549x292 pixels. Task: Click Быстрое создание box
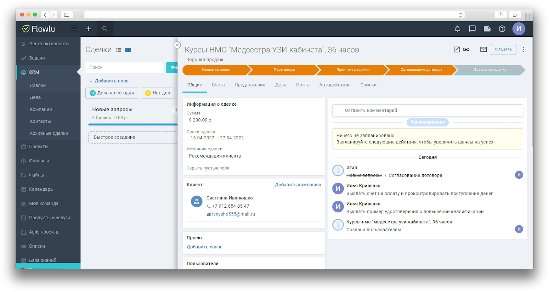pyautogui.click(x=133, y=137)
